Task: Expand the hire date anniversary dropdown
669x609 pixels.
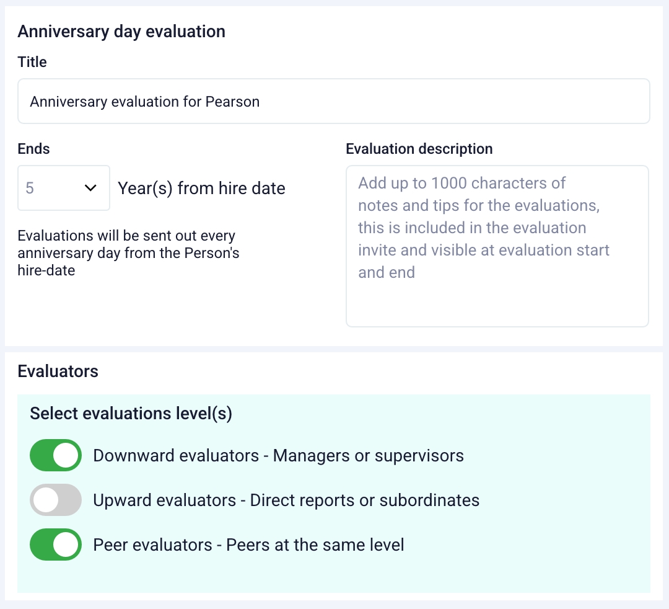Action: point(90,188)
